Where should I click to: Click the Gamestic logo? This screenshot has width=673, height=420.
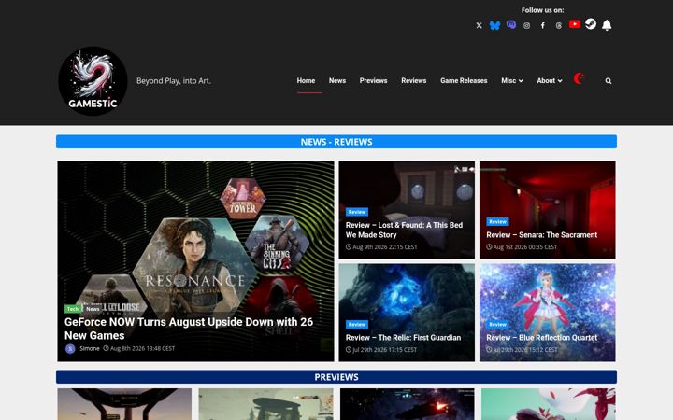(93, 81)
